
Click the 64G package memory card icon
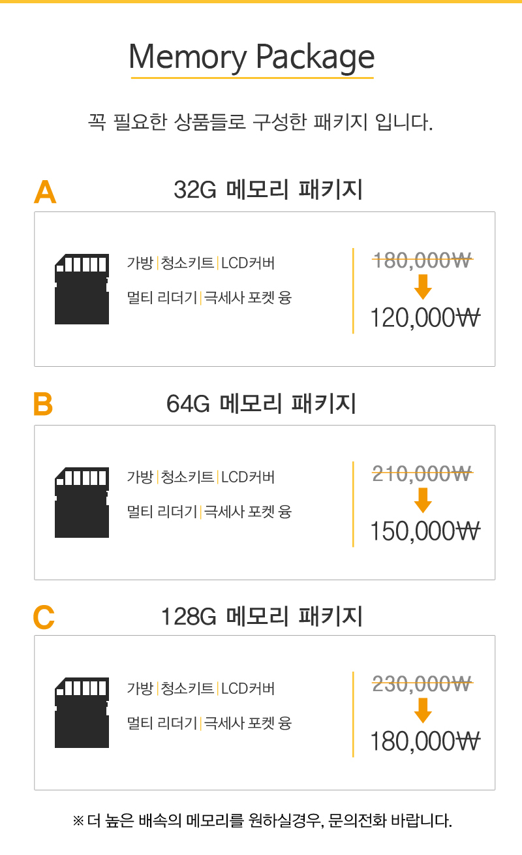[x=82, y=503]
